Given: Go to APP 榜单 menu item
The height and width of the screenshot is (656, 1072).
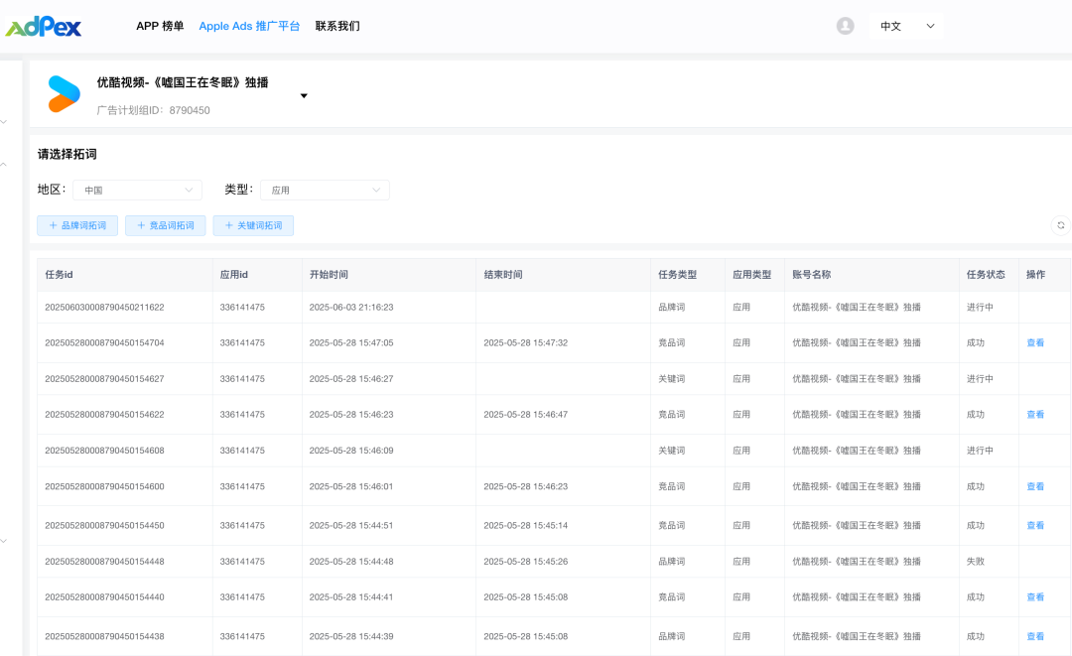Looking at the screenshot, I should pos(160,26).
